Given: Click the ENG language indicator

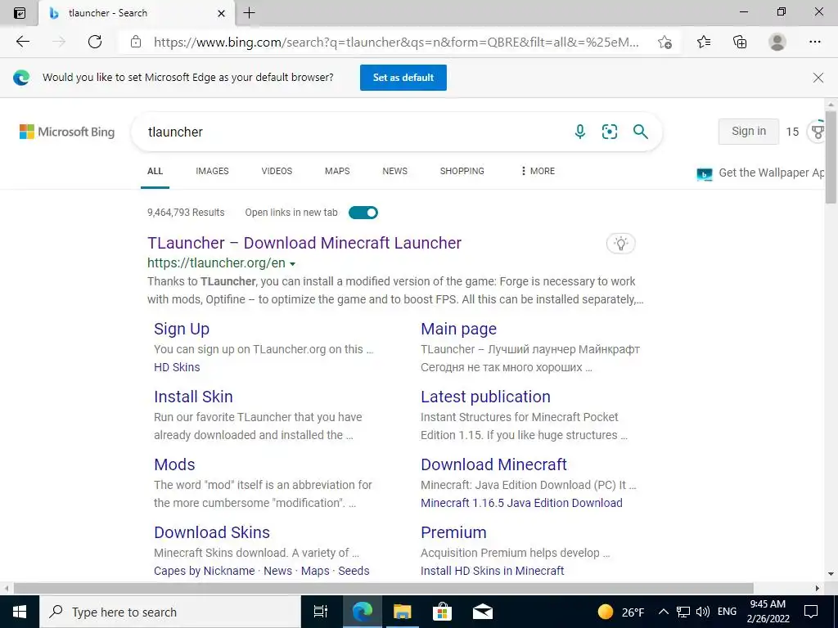Looking at the screenshot, I should 727,612.
